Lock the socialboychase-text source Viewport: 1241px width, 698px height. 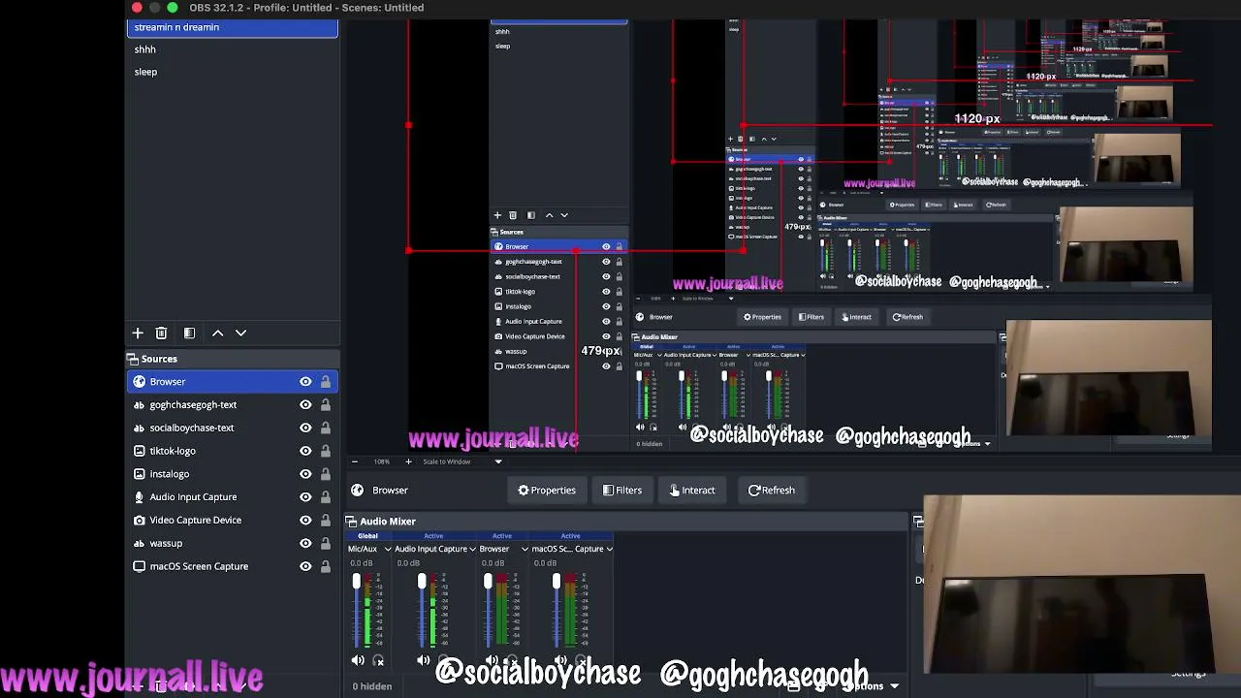pos(326,428)
